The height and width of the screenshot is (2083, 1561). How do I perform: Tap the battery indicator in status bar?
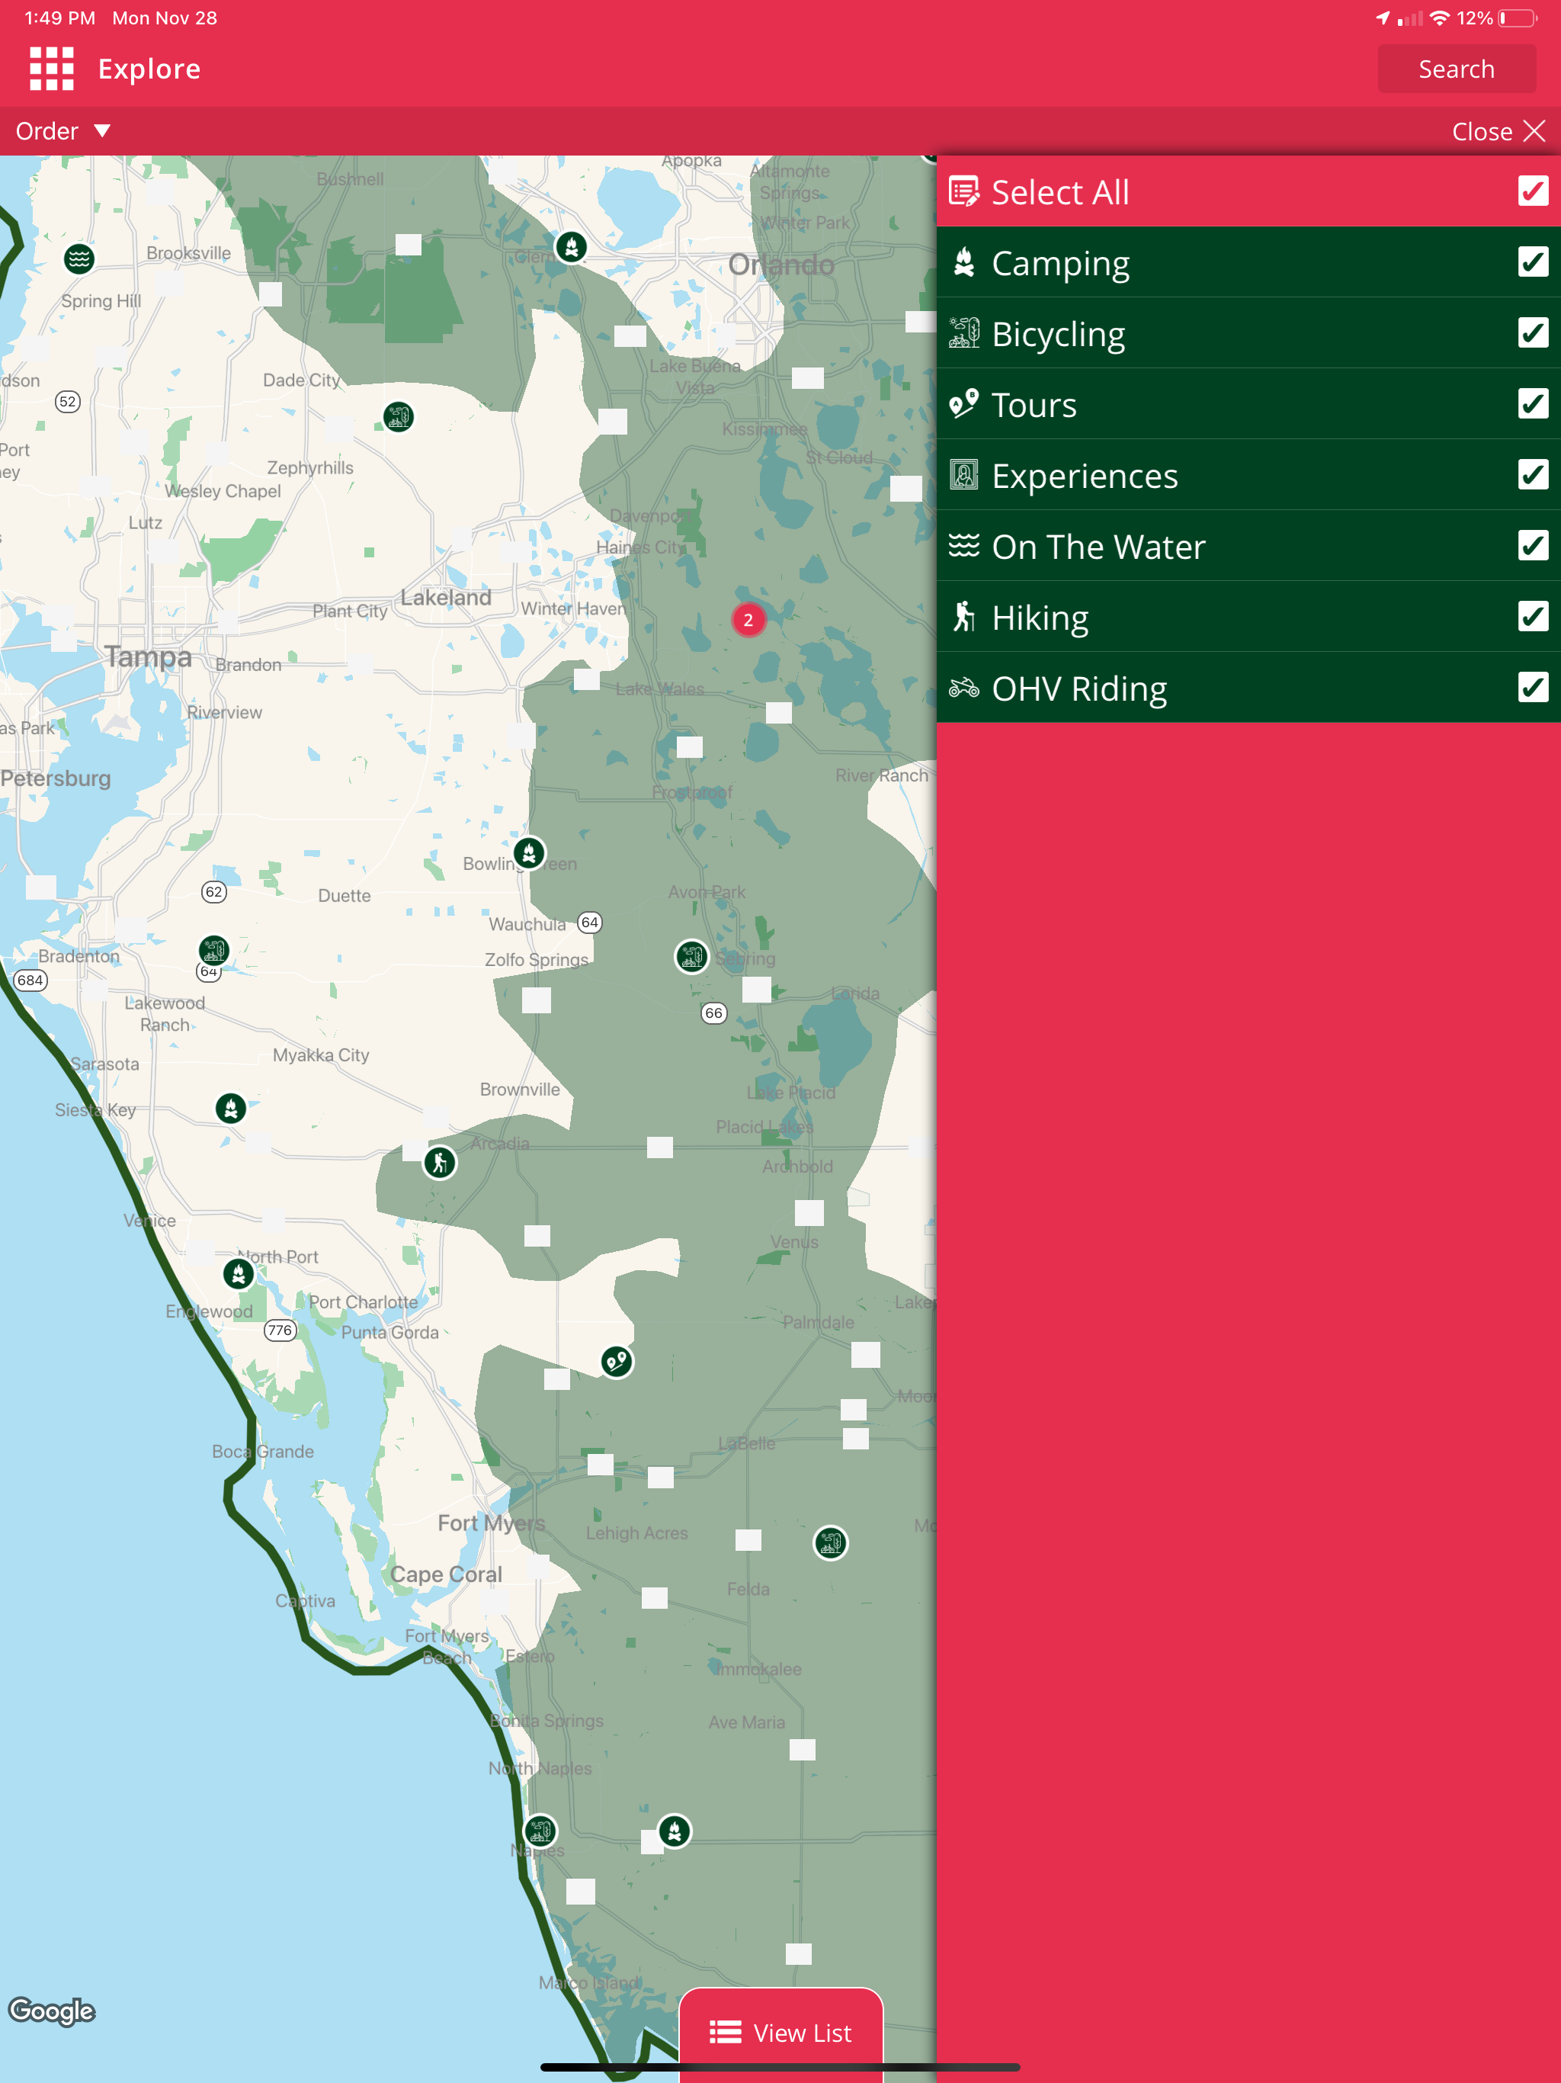pos(1517,18)
